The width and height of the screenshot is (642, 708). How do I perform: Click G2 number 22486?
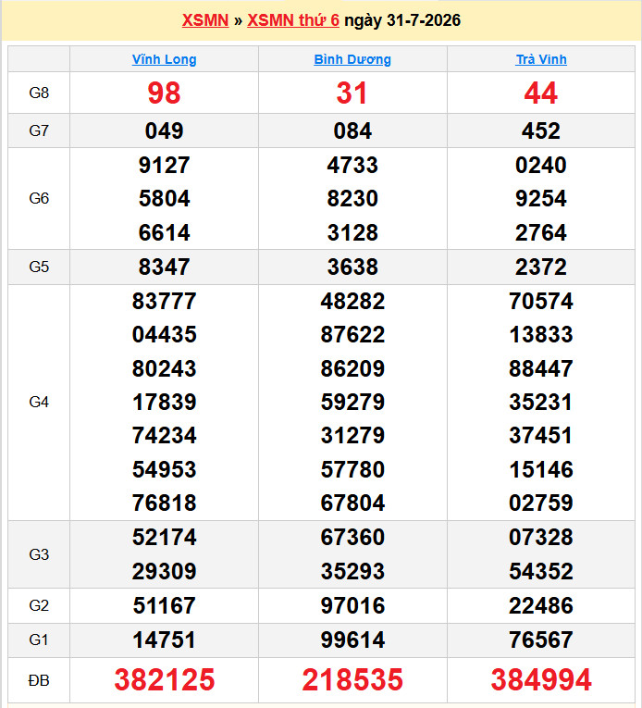[541, 605]
